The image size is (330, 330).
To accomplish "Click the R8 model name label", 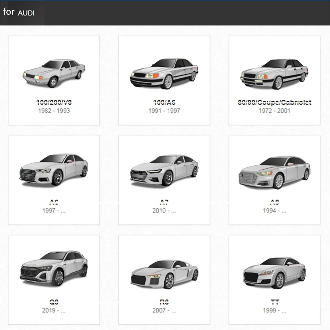I will pos(164,302).
